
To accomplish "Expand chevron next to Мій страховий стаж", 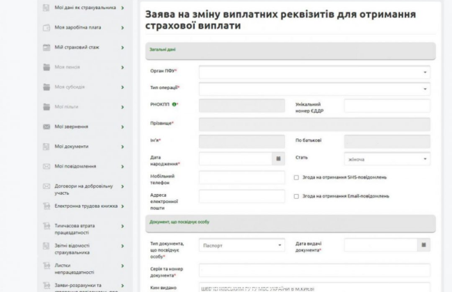I will 122,47.
